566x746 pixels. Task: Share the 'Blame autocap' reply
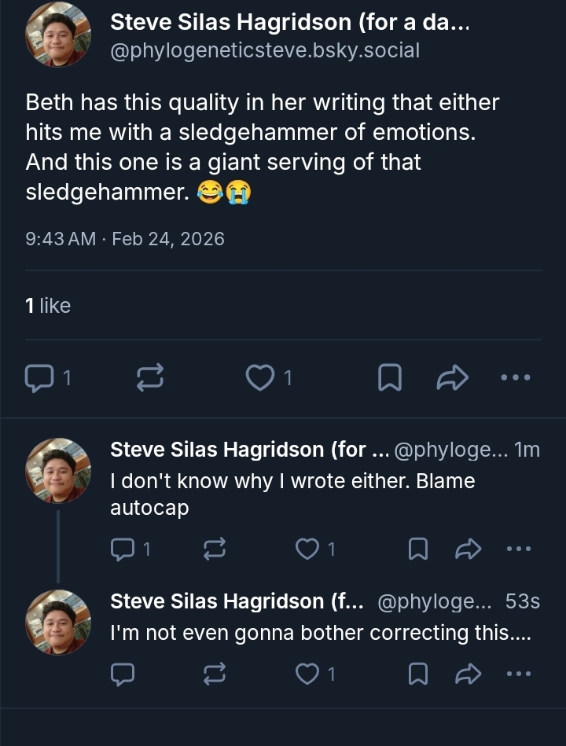click(x=468, y=549)
